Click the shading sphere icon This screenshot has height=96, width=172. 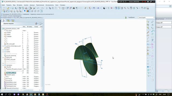(104, 8)
